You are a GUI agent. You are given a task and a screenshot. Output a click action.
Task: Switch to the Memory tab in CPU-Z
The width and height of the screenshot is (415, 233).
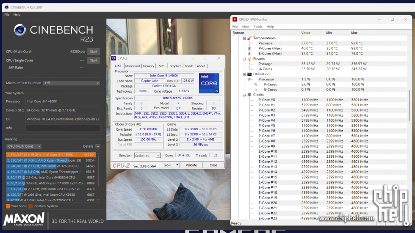pos(149,66)
